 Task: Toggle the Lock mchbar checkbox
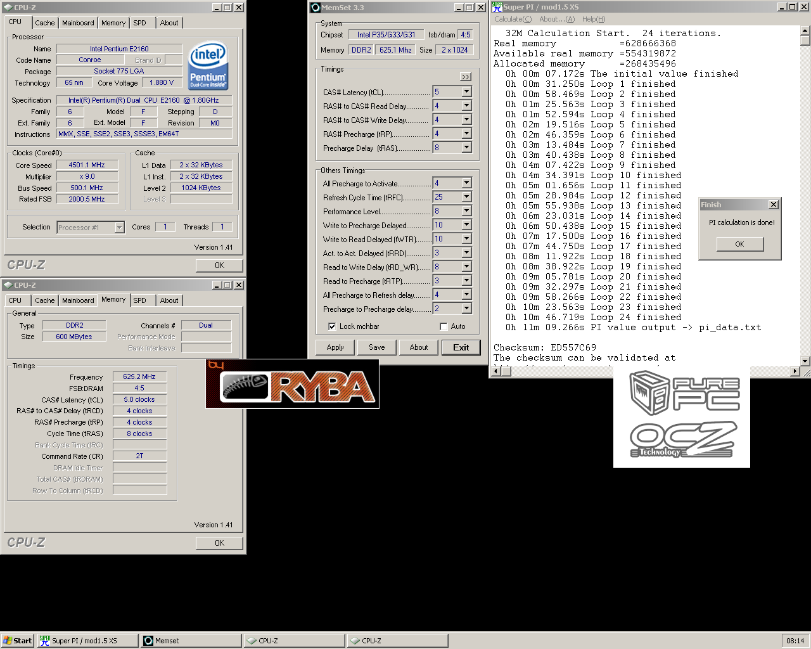point(332,326)
